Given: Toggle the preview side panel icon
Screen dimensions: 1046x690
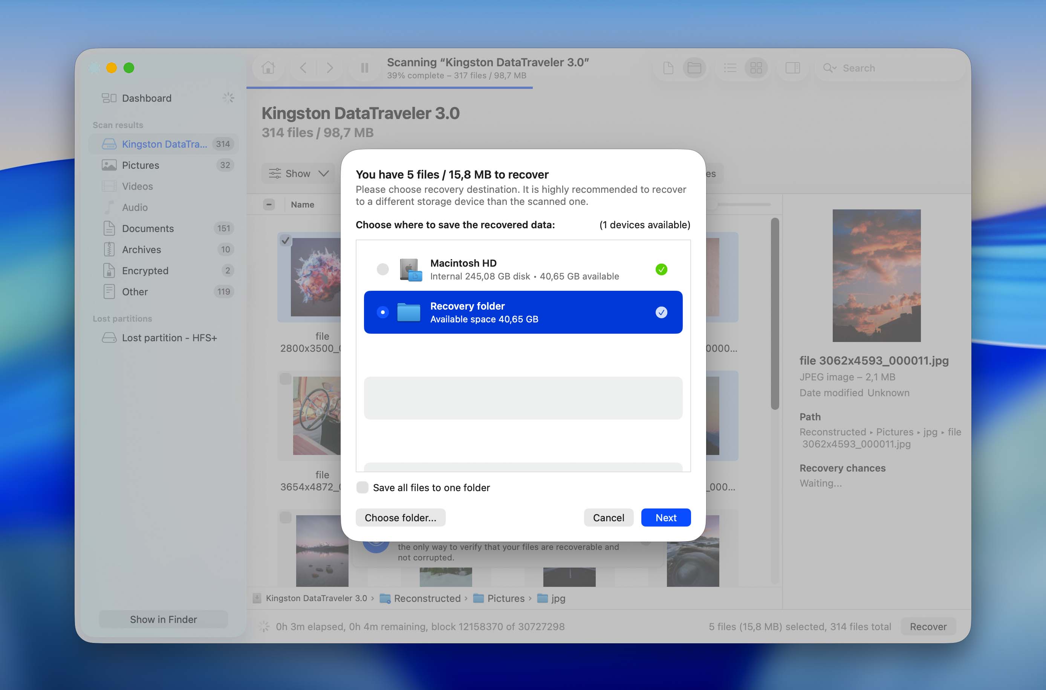Looking at the screenshot, I should click(x=792, y=68).
